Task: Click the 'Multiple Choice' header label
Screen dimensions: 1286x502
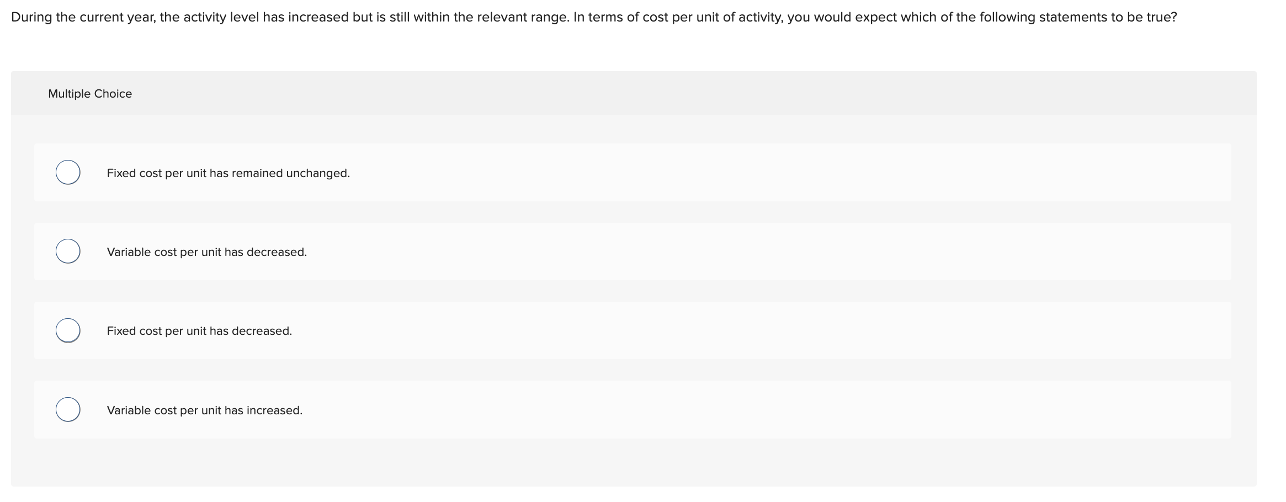Action: pyautogui.click(x=90, y=93)
